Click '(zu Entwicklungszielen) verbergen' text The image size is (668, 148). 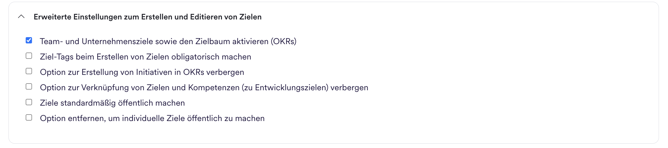(305, 88)
